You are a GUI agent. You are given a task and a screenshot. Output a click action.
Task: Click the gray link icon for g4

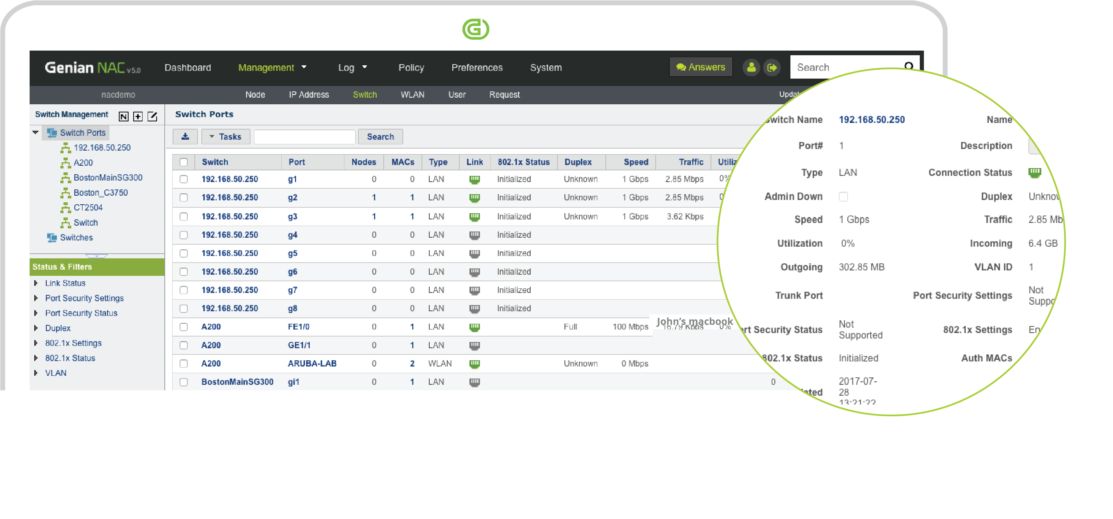pos(474,235)
